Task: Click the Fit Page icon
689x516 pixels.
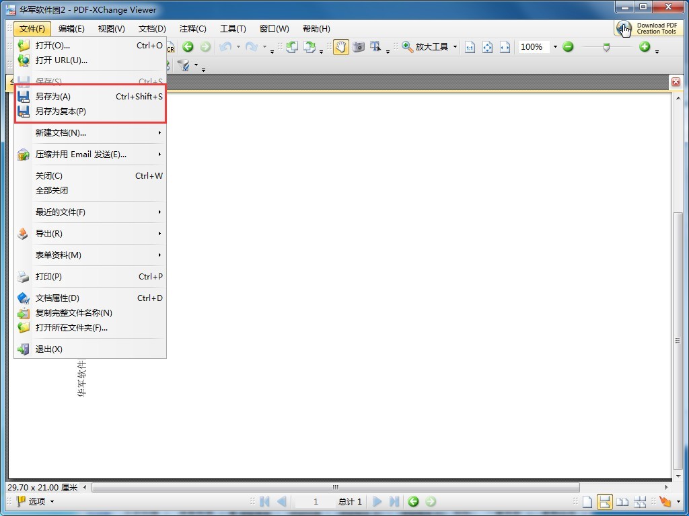Action: (487, 47)
